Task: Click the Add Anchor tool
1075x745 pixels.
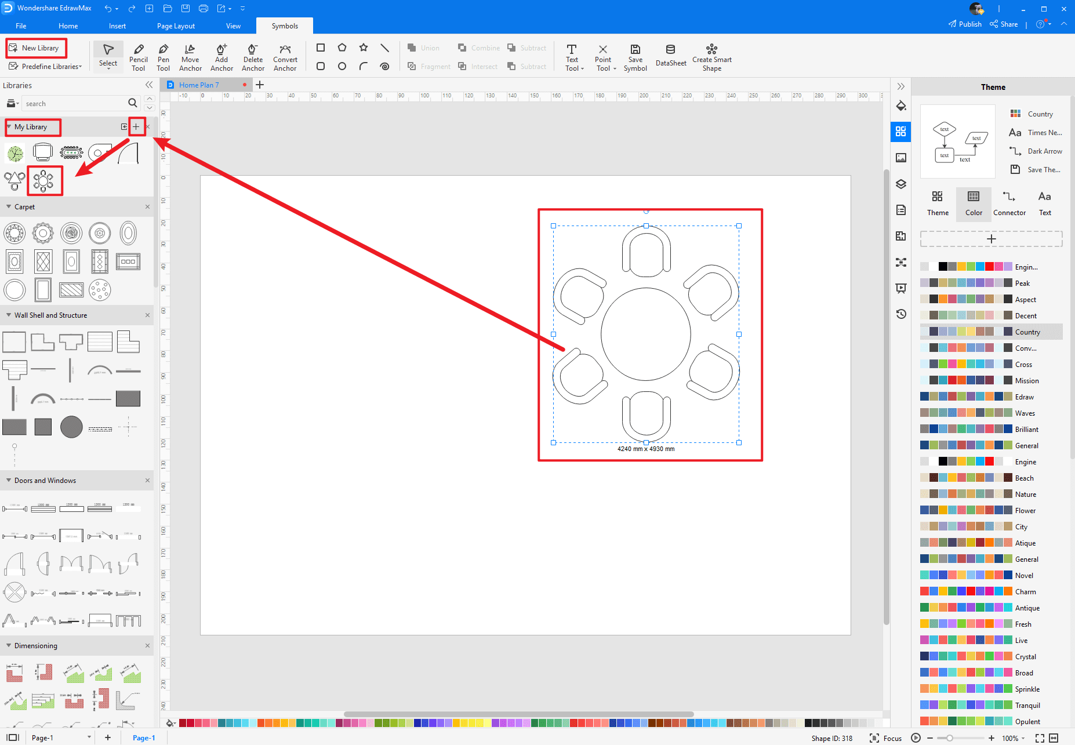Action: tap(221, 57)
